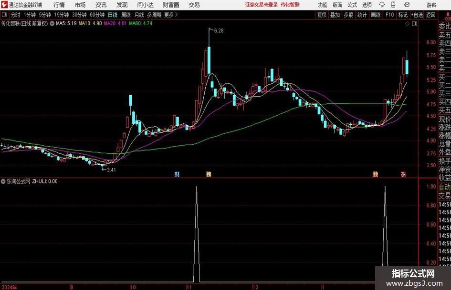
Task: Open the 功能 menu
Action: pyautogui.click(x=323, y=5)
